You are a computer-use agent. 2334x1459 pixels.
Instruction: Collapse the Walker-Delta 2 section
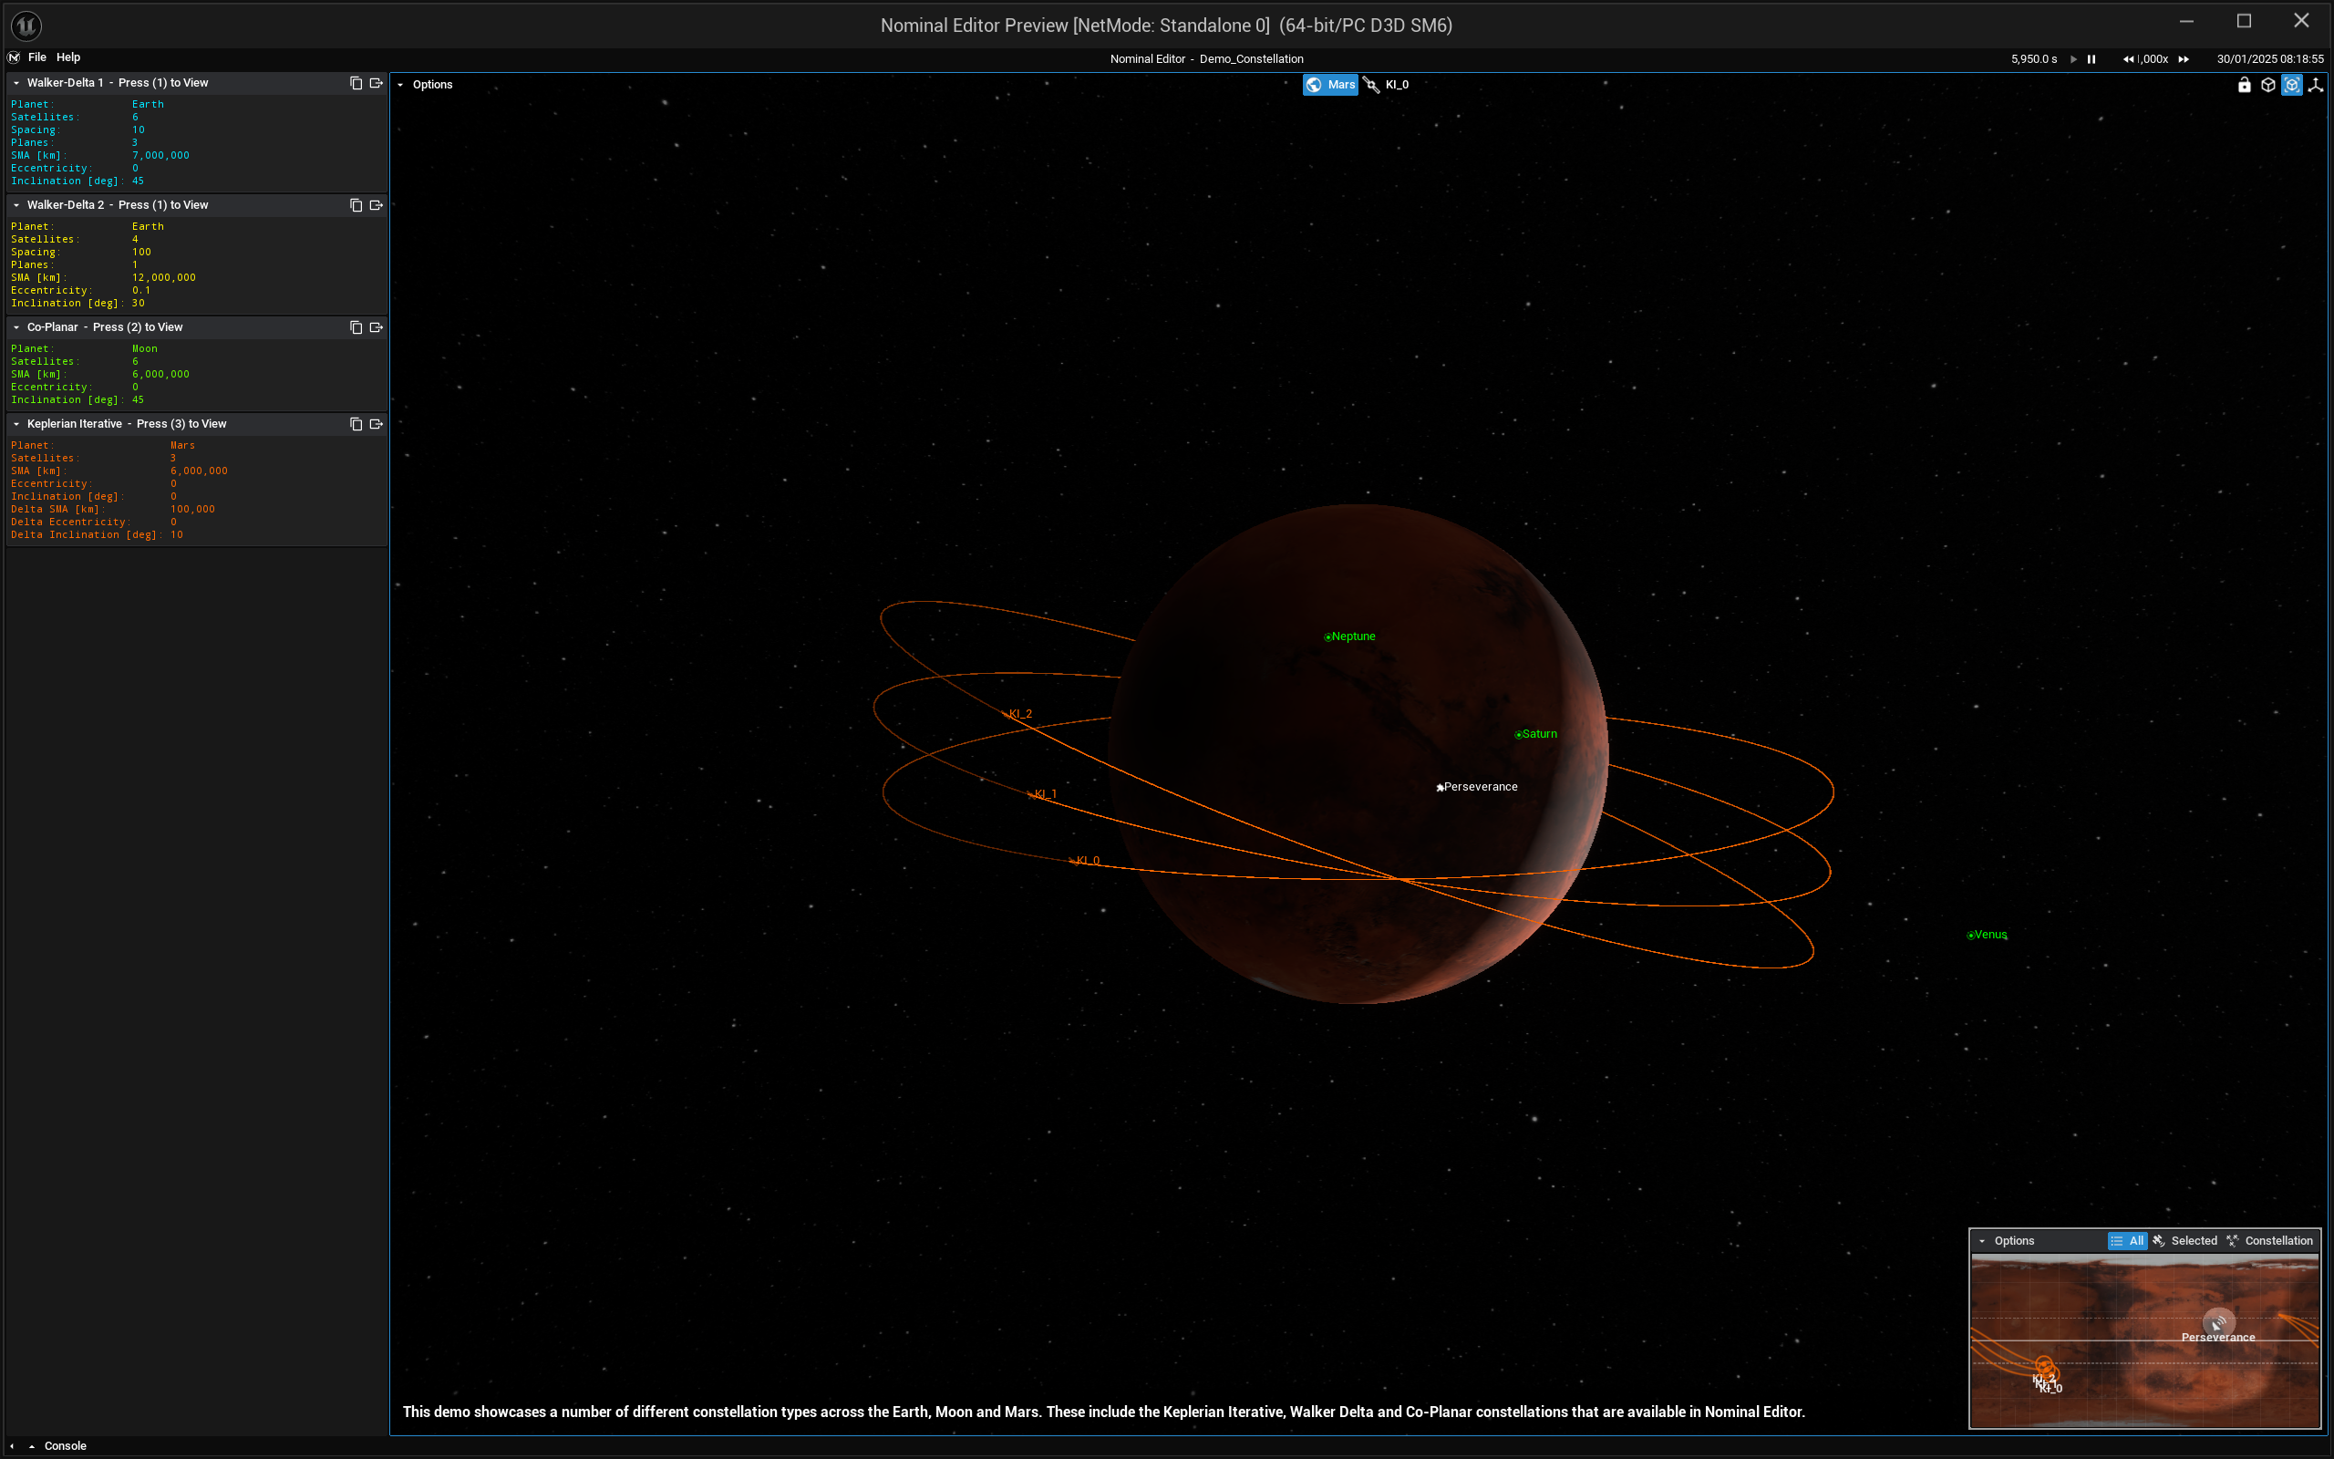[16, 205]
